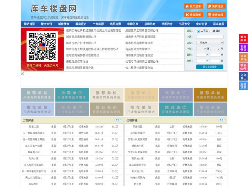
Task: Click the maximum 价格 input field
Action: pos(215,61)
